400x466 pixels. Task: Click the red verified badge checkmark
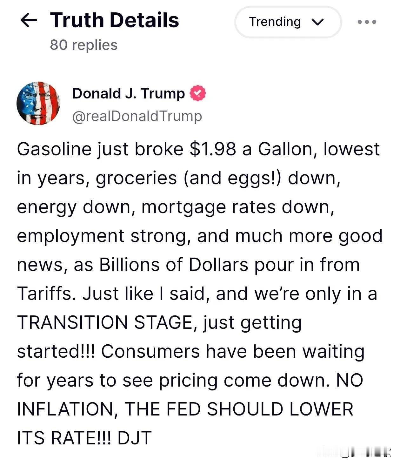(x=197, y=93)
